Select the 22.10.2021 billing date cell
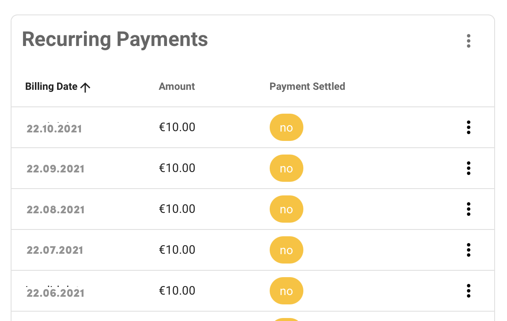The width and height of the screenshot is (507, 321). [54, 129]
